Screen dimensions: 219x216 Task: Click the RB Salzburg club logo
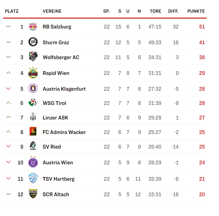(33, 26)
